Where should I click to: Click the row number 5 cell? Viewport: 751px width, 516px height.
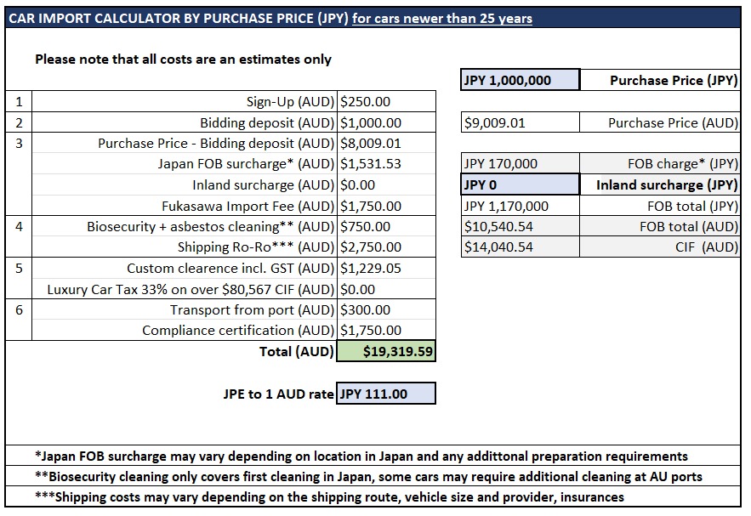coord(19,278)
